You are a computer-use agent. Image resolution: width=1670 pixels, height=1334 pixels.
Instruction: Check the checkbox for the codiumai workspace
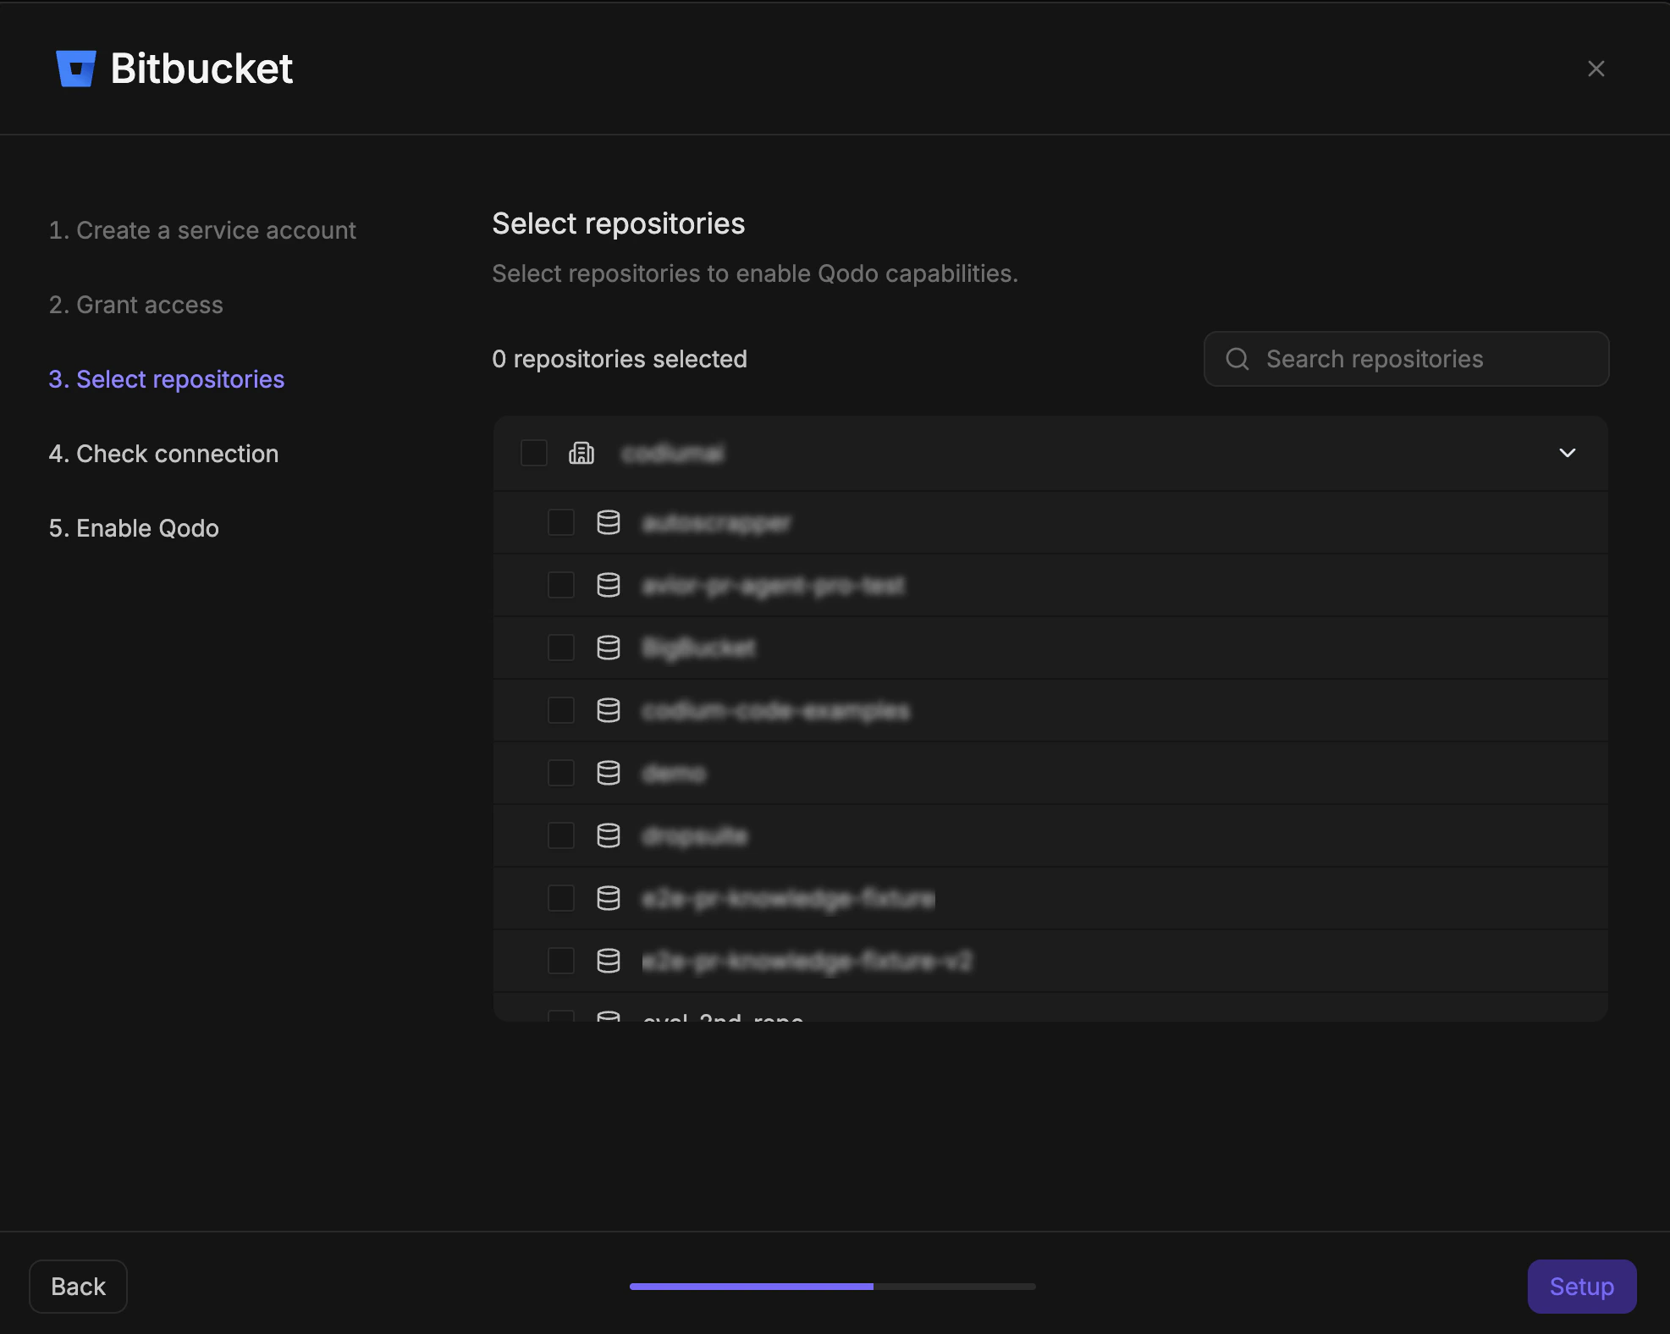534,453
